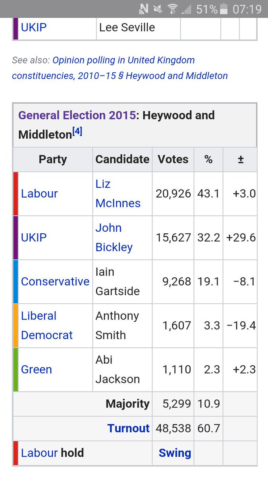This screenshot has width=268, height=477.
Task: Open the Liberal Democrat party link
Action: point(47,326)
